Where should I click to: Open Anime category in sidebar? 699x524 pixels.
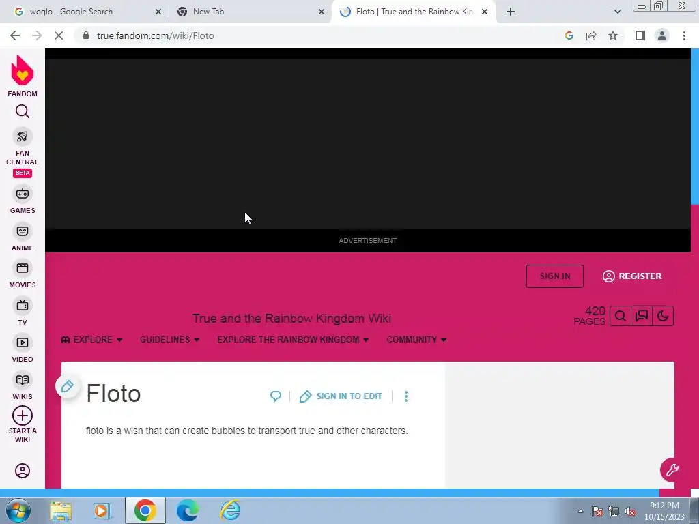click(23, 237)
